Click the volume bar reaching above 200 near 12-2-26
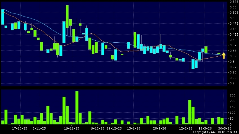 [190, 112]
